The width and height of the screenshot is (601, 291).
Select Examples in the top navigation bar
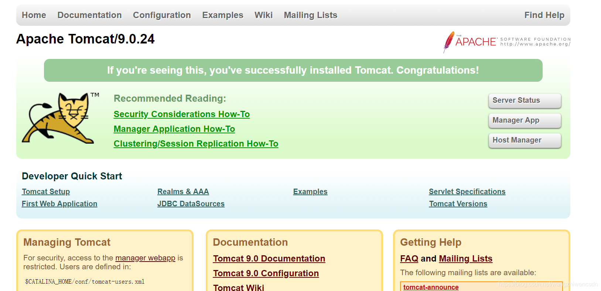click(223, 15)
